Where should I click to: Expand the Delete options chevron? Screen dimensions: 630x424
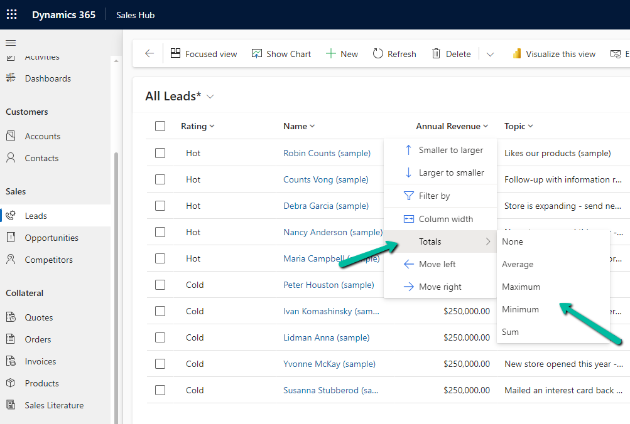click(x=491, y=55)
